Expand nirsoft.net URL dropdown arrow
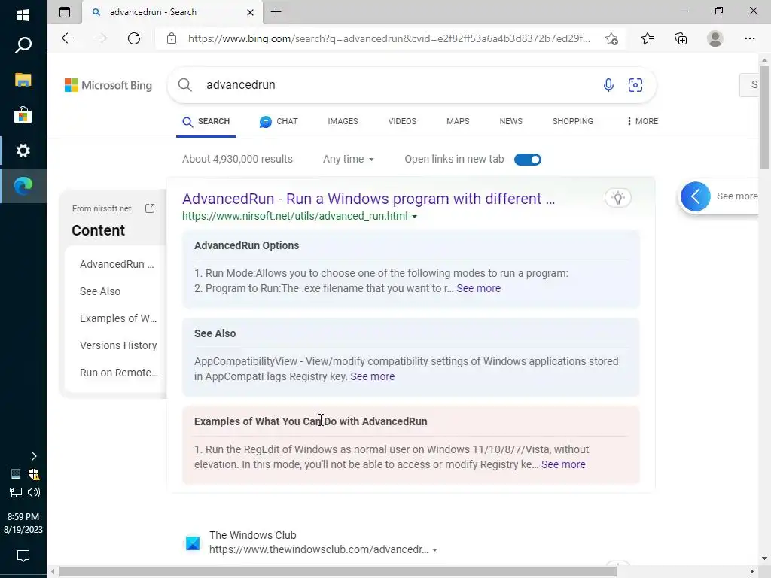 (415, 217)
